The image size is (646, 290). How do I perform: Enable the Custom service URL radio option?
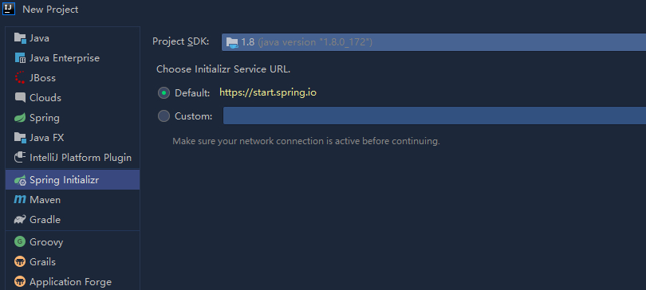coord(164,116)
